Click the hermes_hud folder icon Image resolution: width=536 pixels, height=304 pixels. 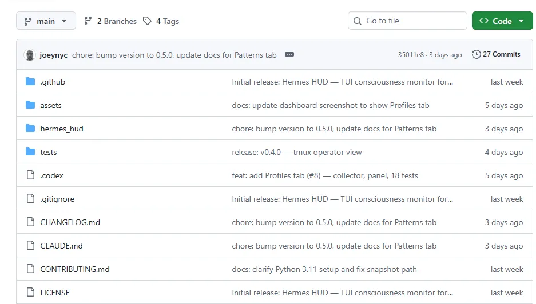click(x=30, y=129)
